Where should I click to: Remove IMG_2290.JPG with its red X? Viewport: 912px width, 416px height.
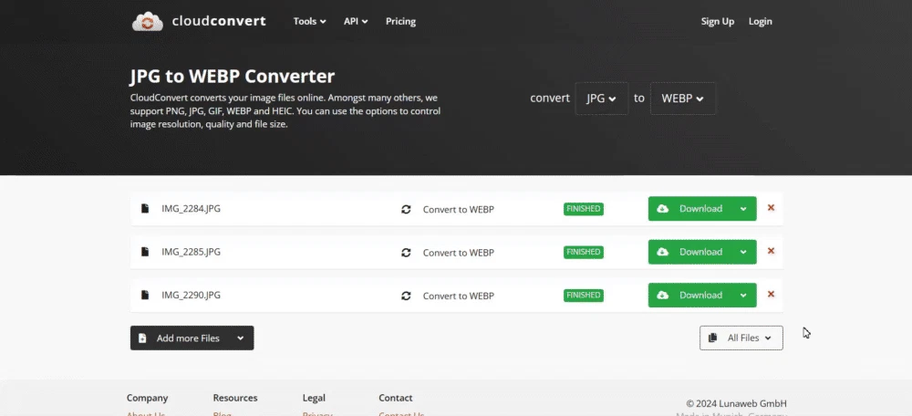pyautogui.click(x=771, y=294)
